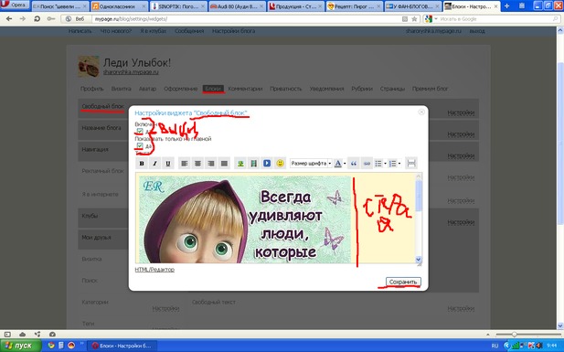Click the blog avatar thumbnail
The height and width of the screenshot is (352, 564).
pyautogui.click(x=89, y=66)
